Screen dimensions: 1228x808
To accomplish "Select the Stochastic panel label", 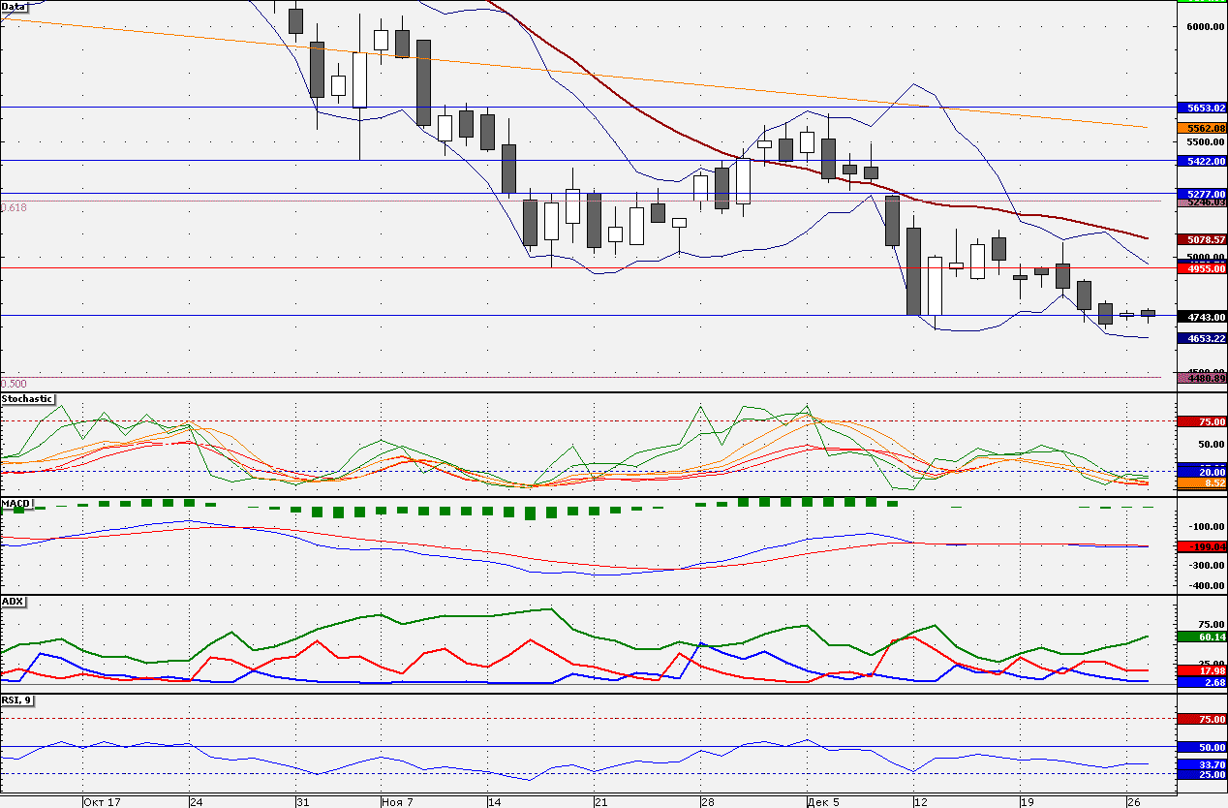I will 27,398.
